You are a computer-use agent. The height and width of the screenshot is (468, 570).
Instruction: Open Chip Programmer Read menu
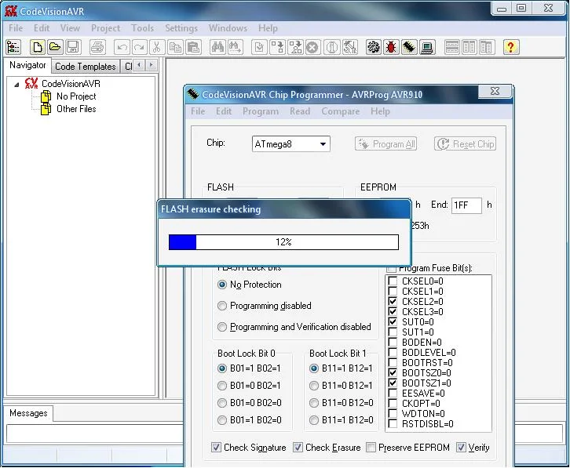click(300, 111)
